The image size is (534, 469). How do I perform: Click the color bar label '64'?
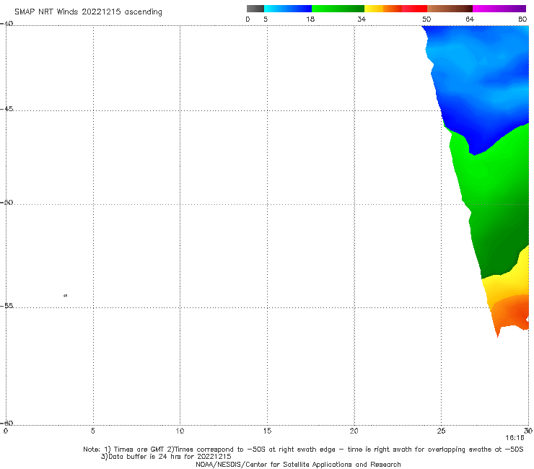pos(470,19)
